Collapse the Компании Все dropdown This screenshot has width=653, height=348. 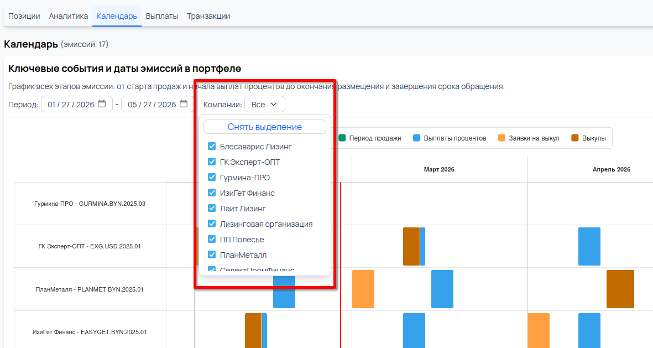pyautogui.click(x=264, y=105)
